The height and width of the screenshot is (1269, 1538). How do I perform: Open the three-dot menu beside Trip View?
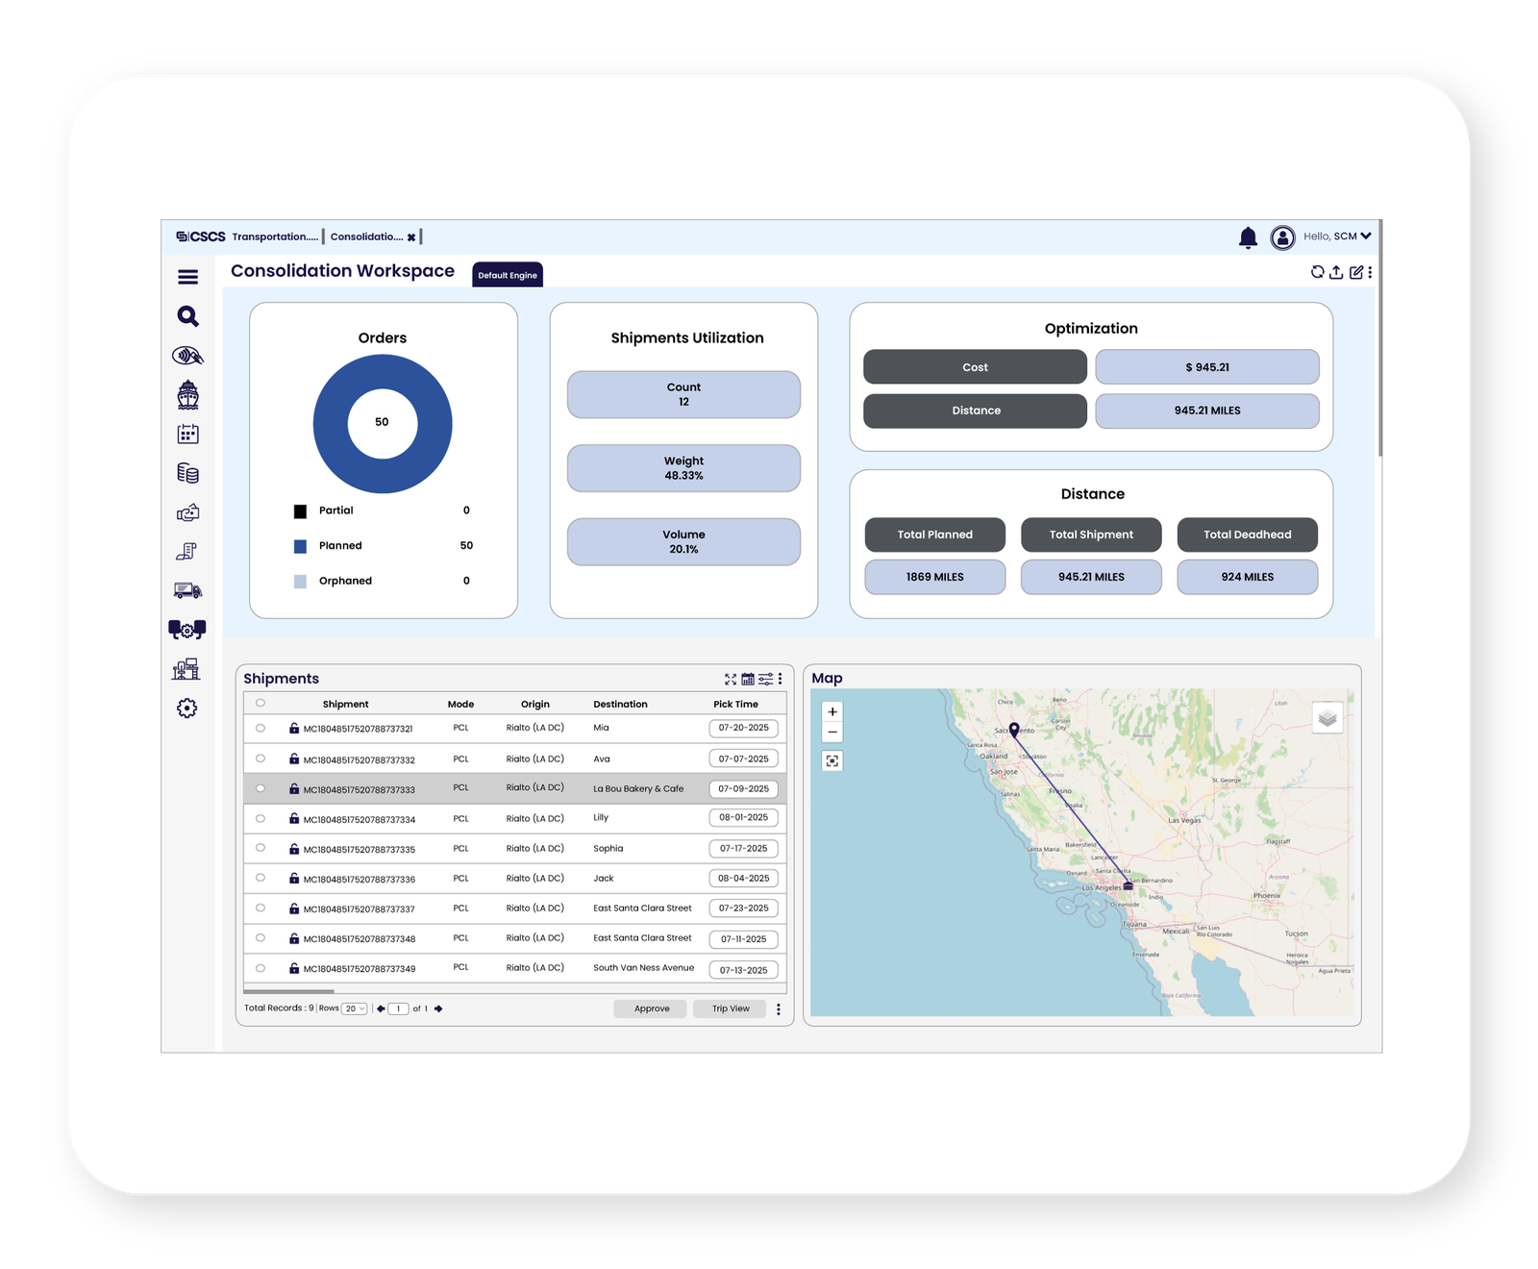(x=779, y=1009)
